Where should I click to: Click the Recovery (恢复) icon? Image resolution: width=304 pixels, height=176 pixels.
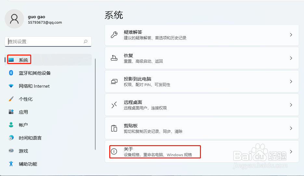point(114,58)
